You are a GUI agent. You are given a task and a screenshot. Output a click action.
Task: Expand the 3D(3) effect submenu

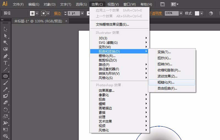119,38
